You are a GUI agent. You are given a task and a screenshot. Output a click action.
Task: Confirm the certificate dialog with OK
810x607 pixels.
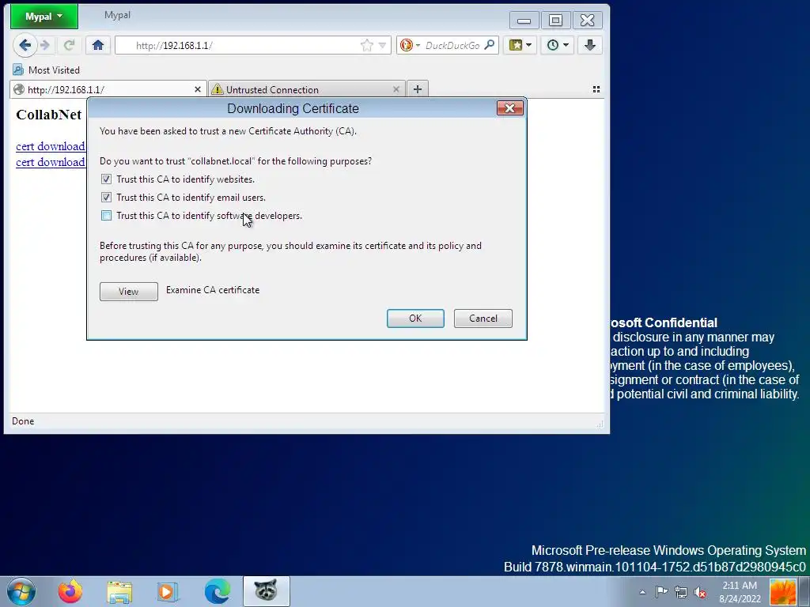pos(415,318)
